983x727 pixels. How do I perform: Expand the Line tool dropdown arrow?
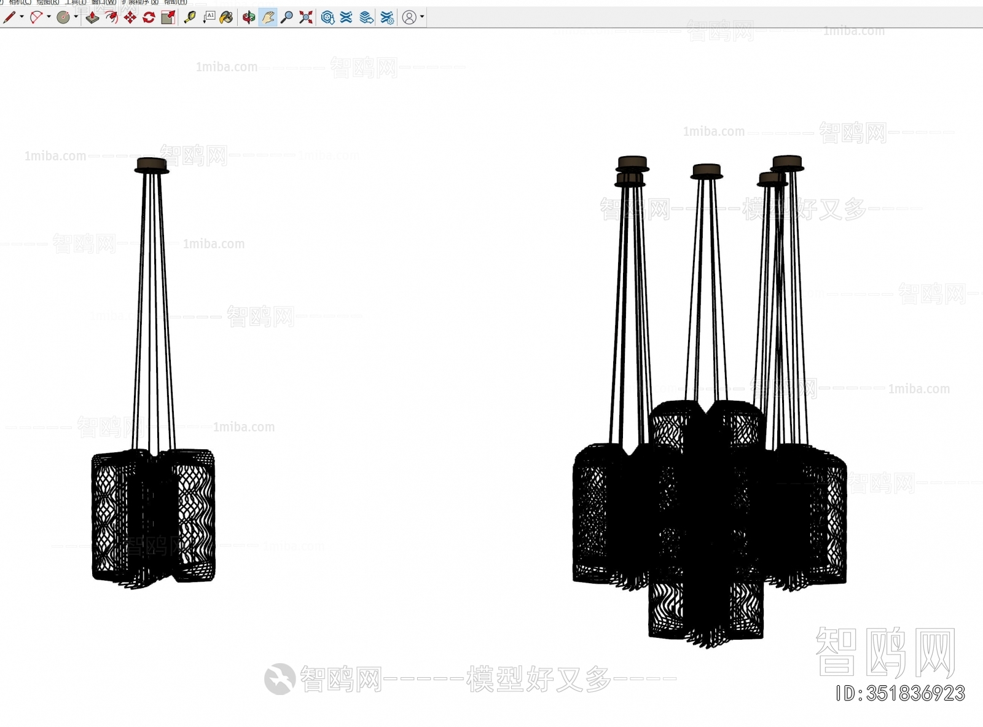22,17
